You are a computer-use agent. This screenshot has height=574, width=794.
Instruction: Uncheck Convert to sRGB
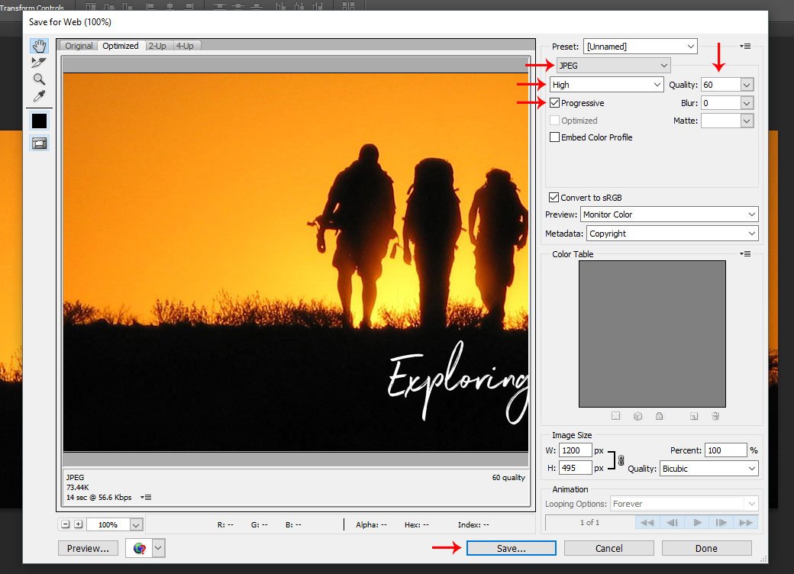pos(554,198)
